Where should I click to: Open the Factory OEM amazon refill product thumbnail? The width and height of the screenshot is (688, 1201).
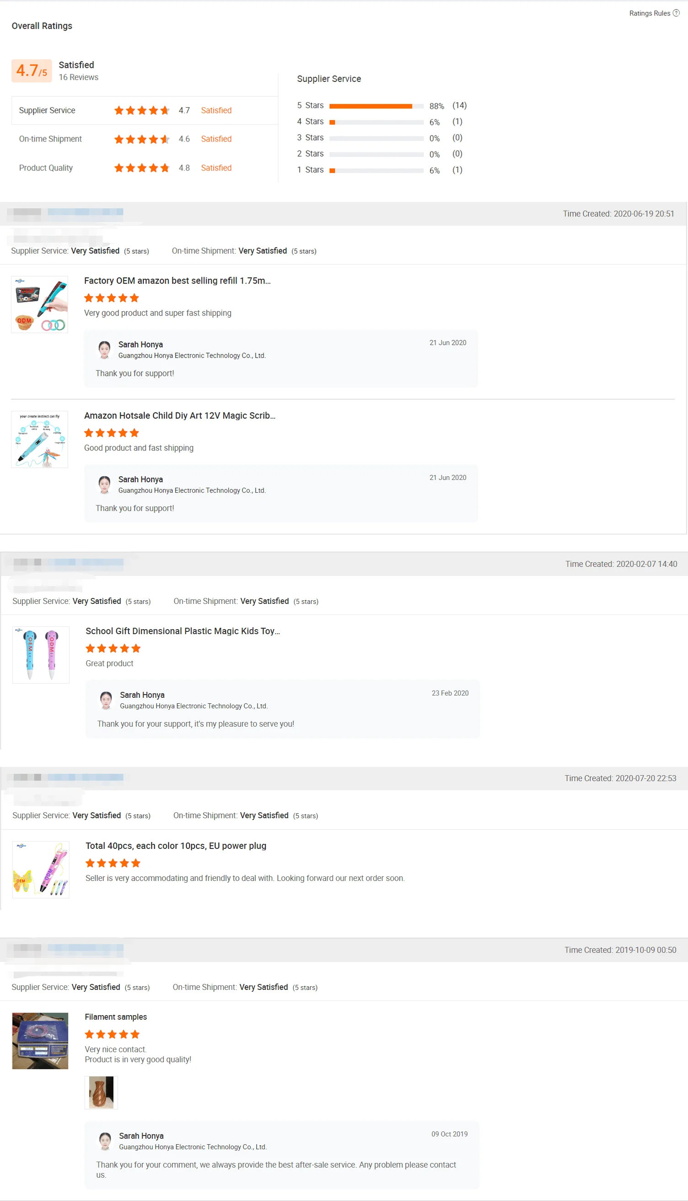[x=39, y=304]
